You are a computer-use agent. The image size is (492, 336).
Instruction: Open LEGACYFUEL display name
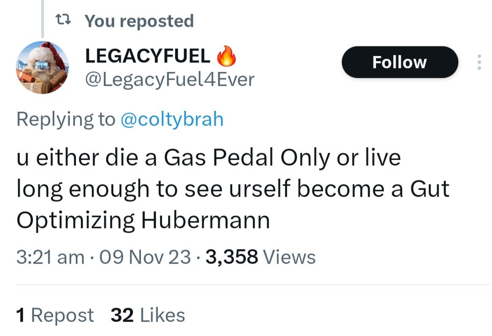click(148, 56)
